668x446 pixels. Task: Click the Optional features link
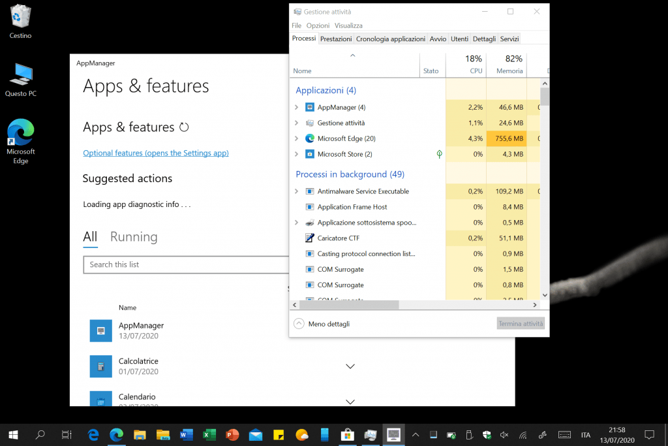155,153
